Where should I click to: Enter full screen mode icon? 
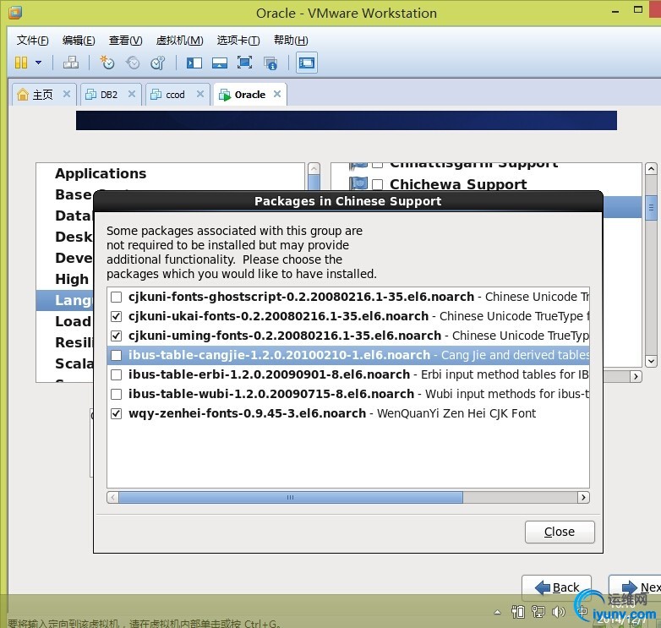coord(244,63)
